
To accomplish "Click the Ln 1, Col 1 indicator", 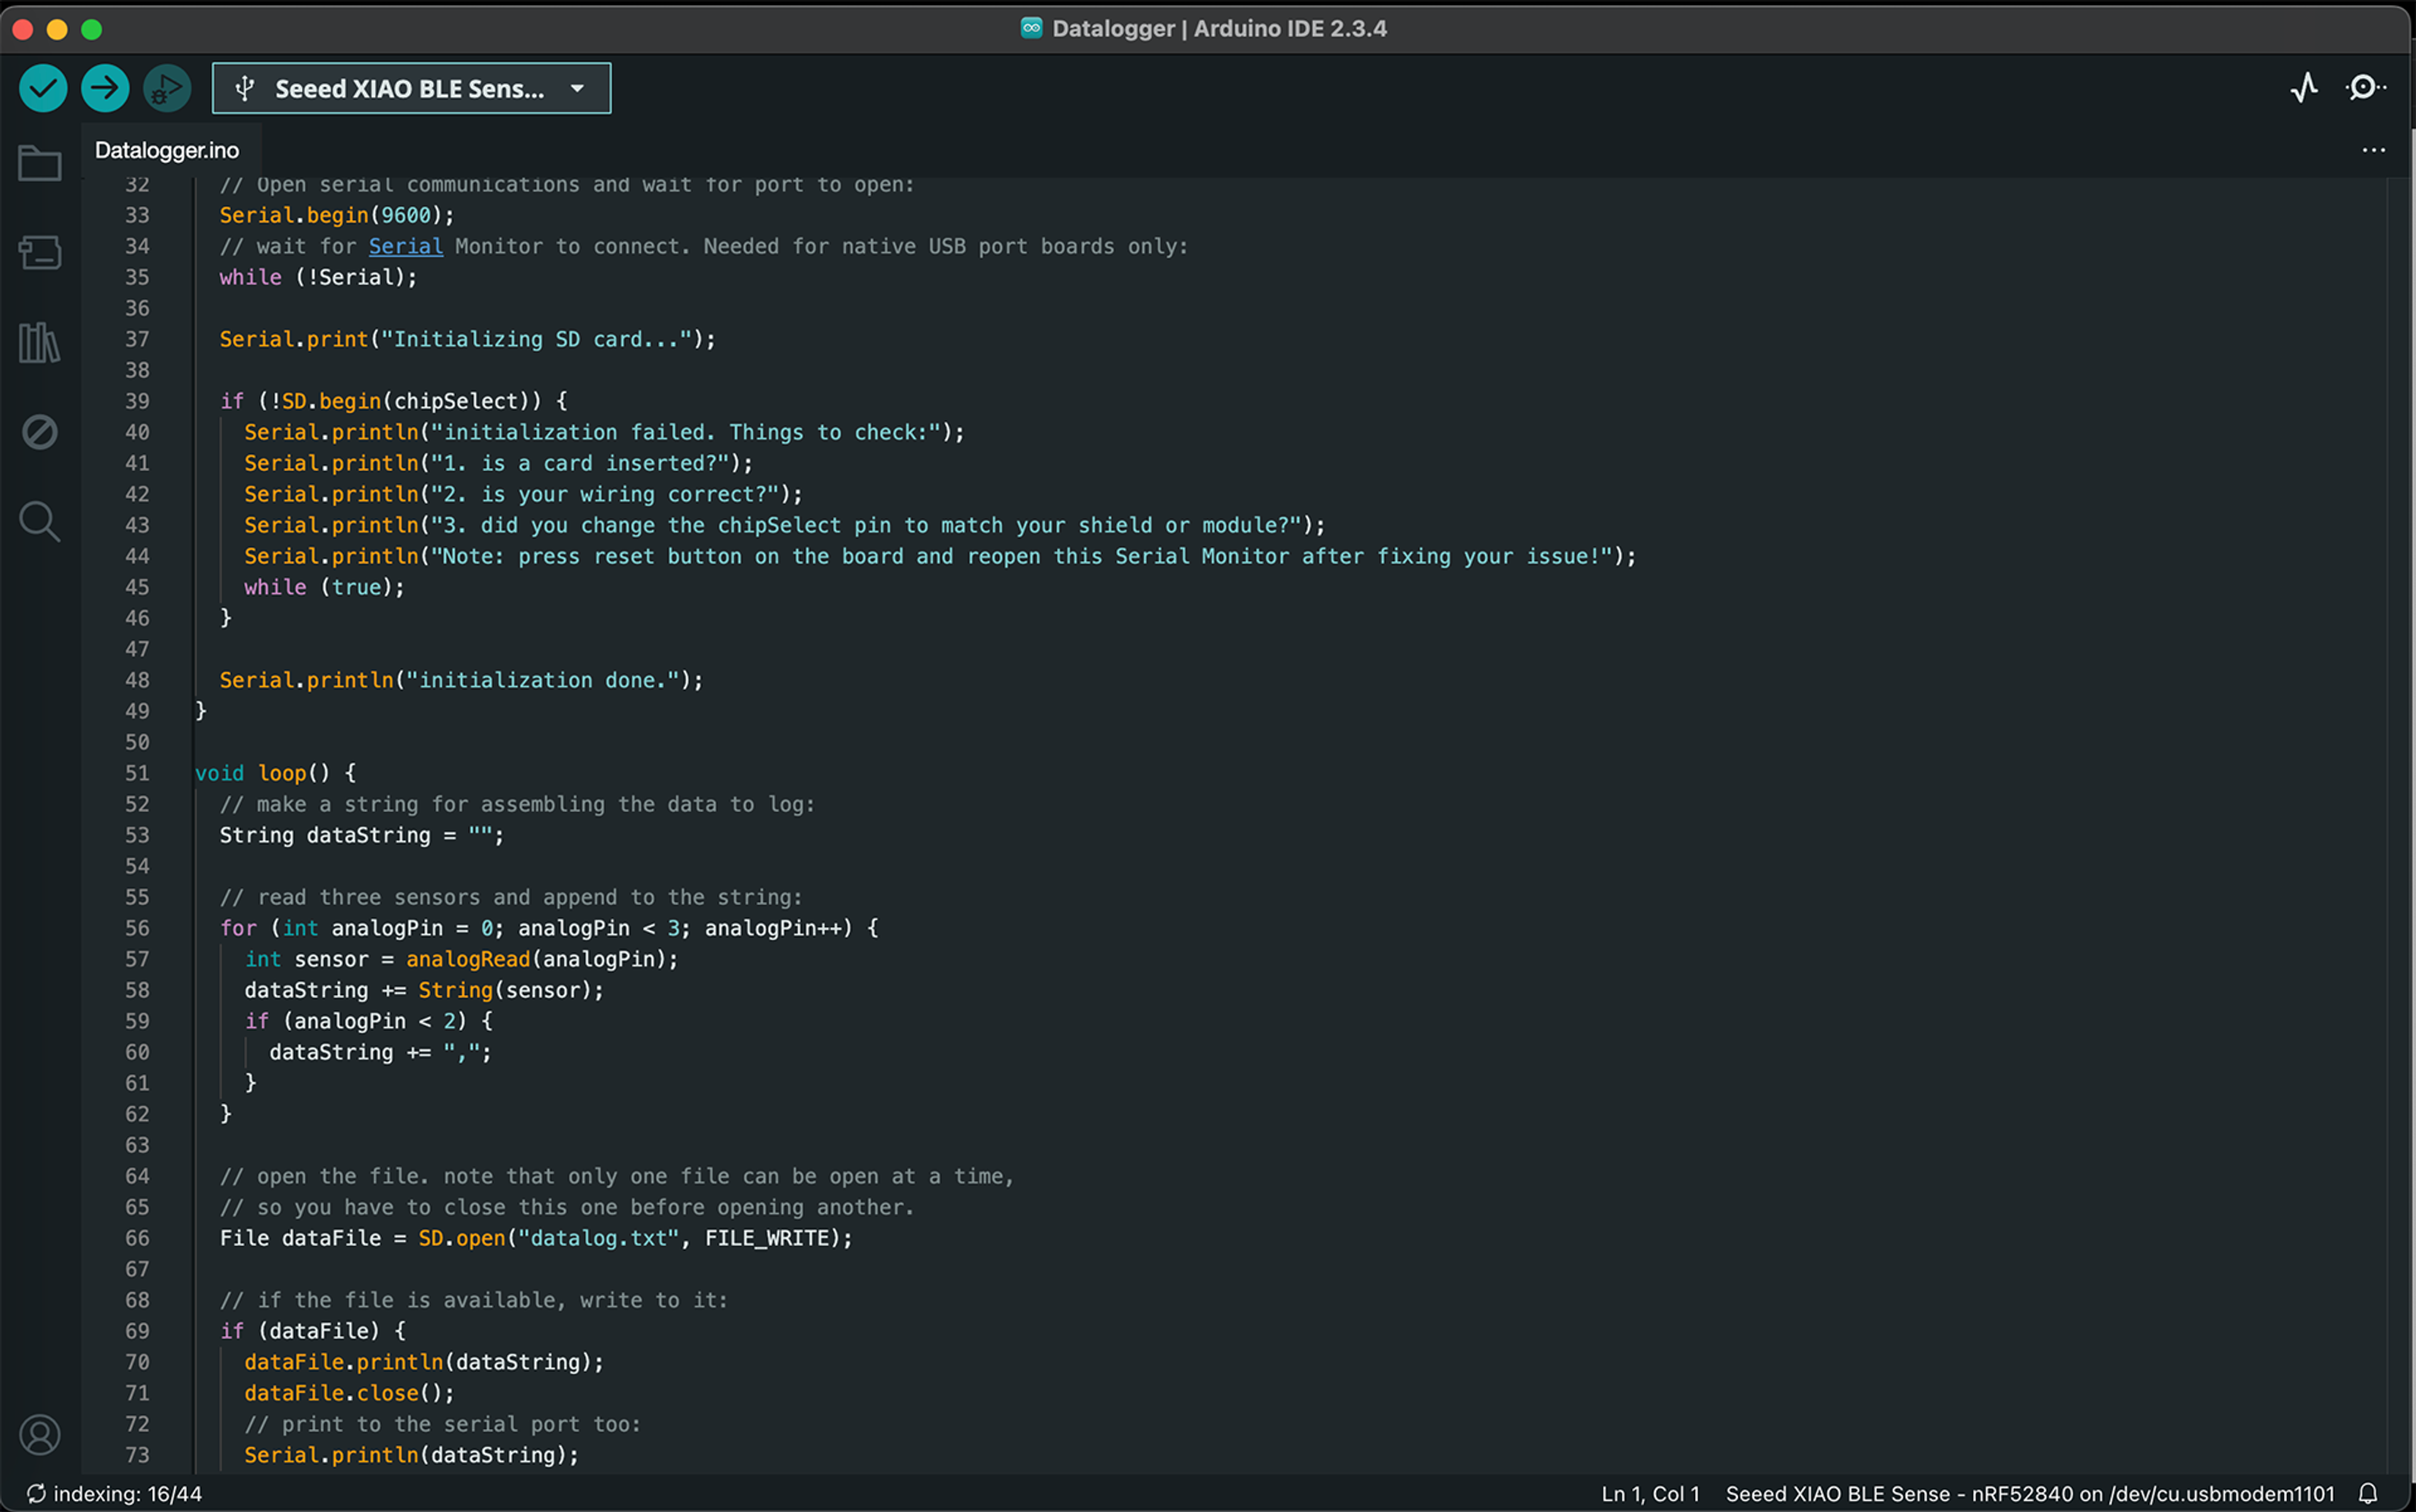I will [1650, 1494].
